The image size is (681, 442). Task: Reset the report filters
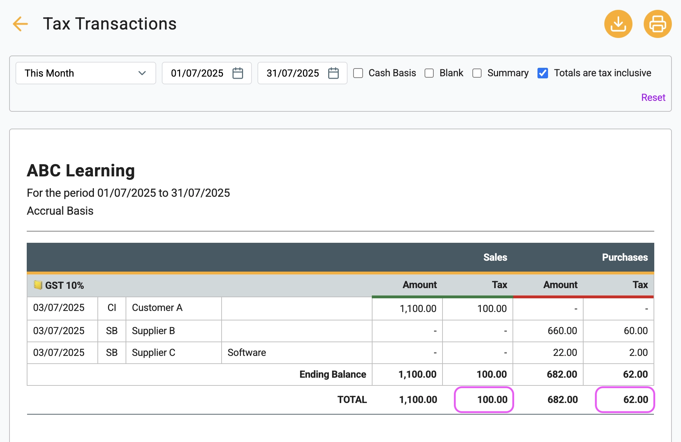coord(653,97)
